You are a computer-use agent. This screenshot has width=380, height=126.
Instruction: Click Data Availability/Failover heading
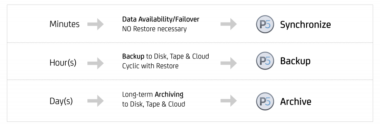pos(161,19)
